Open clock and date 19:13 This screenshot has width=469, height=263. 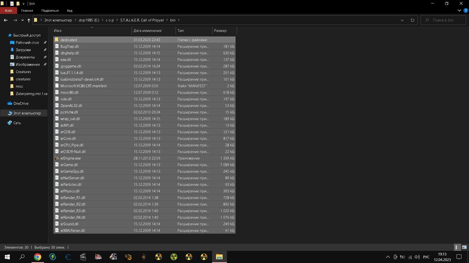[x=442, y=257]
